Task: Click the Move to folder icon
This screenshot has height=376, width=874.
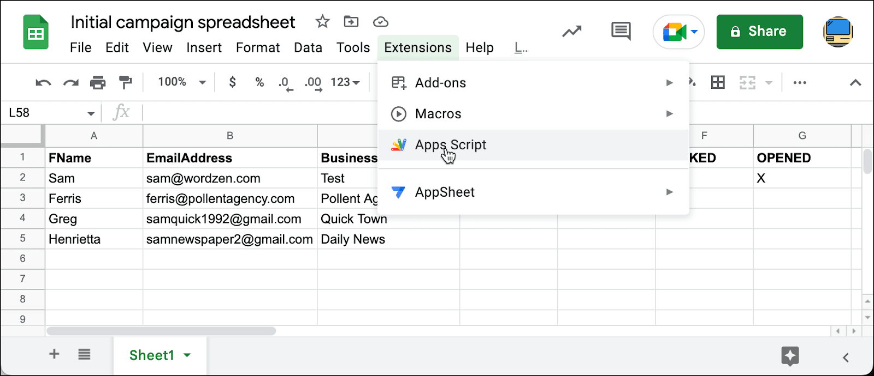Action: tap(351, 22)
